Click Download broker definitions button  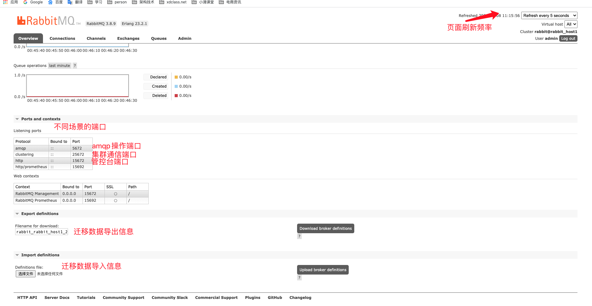pyautogui.click(x=326, y=229)
